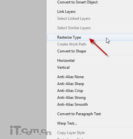Click the iT.com.cn watermark logo
This screenshot has width=133, height=139.
pyautogui.click(x=31, y=131)
